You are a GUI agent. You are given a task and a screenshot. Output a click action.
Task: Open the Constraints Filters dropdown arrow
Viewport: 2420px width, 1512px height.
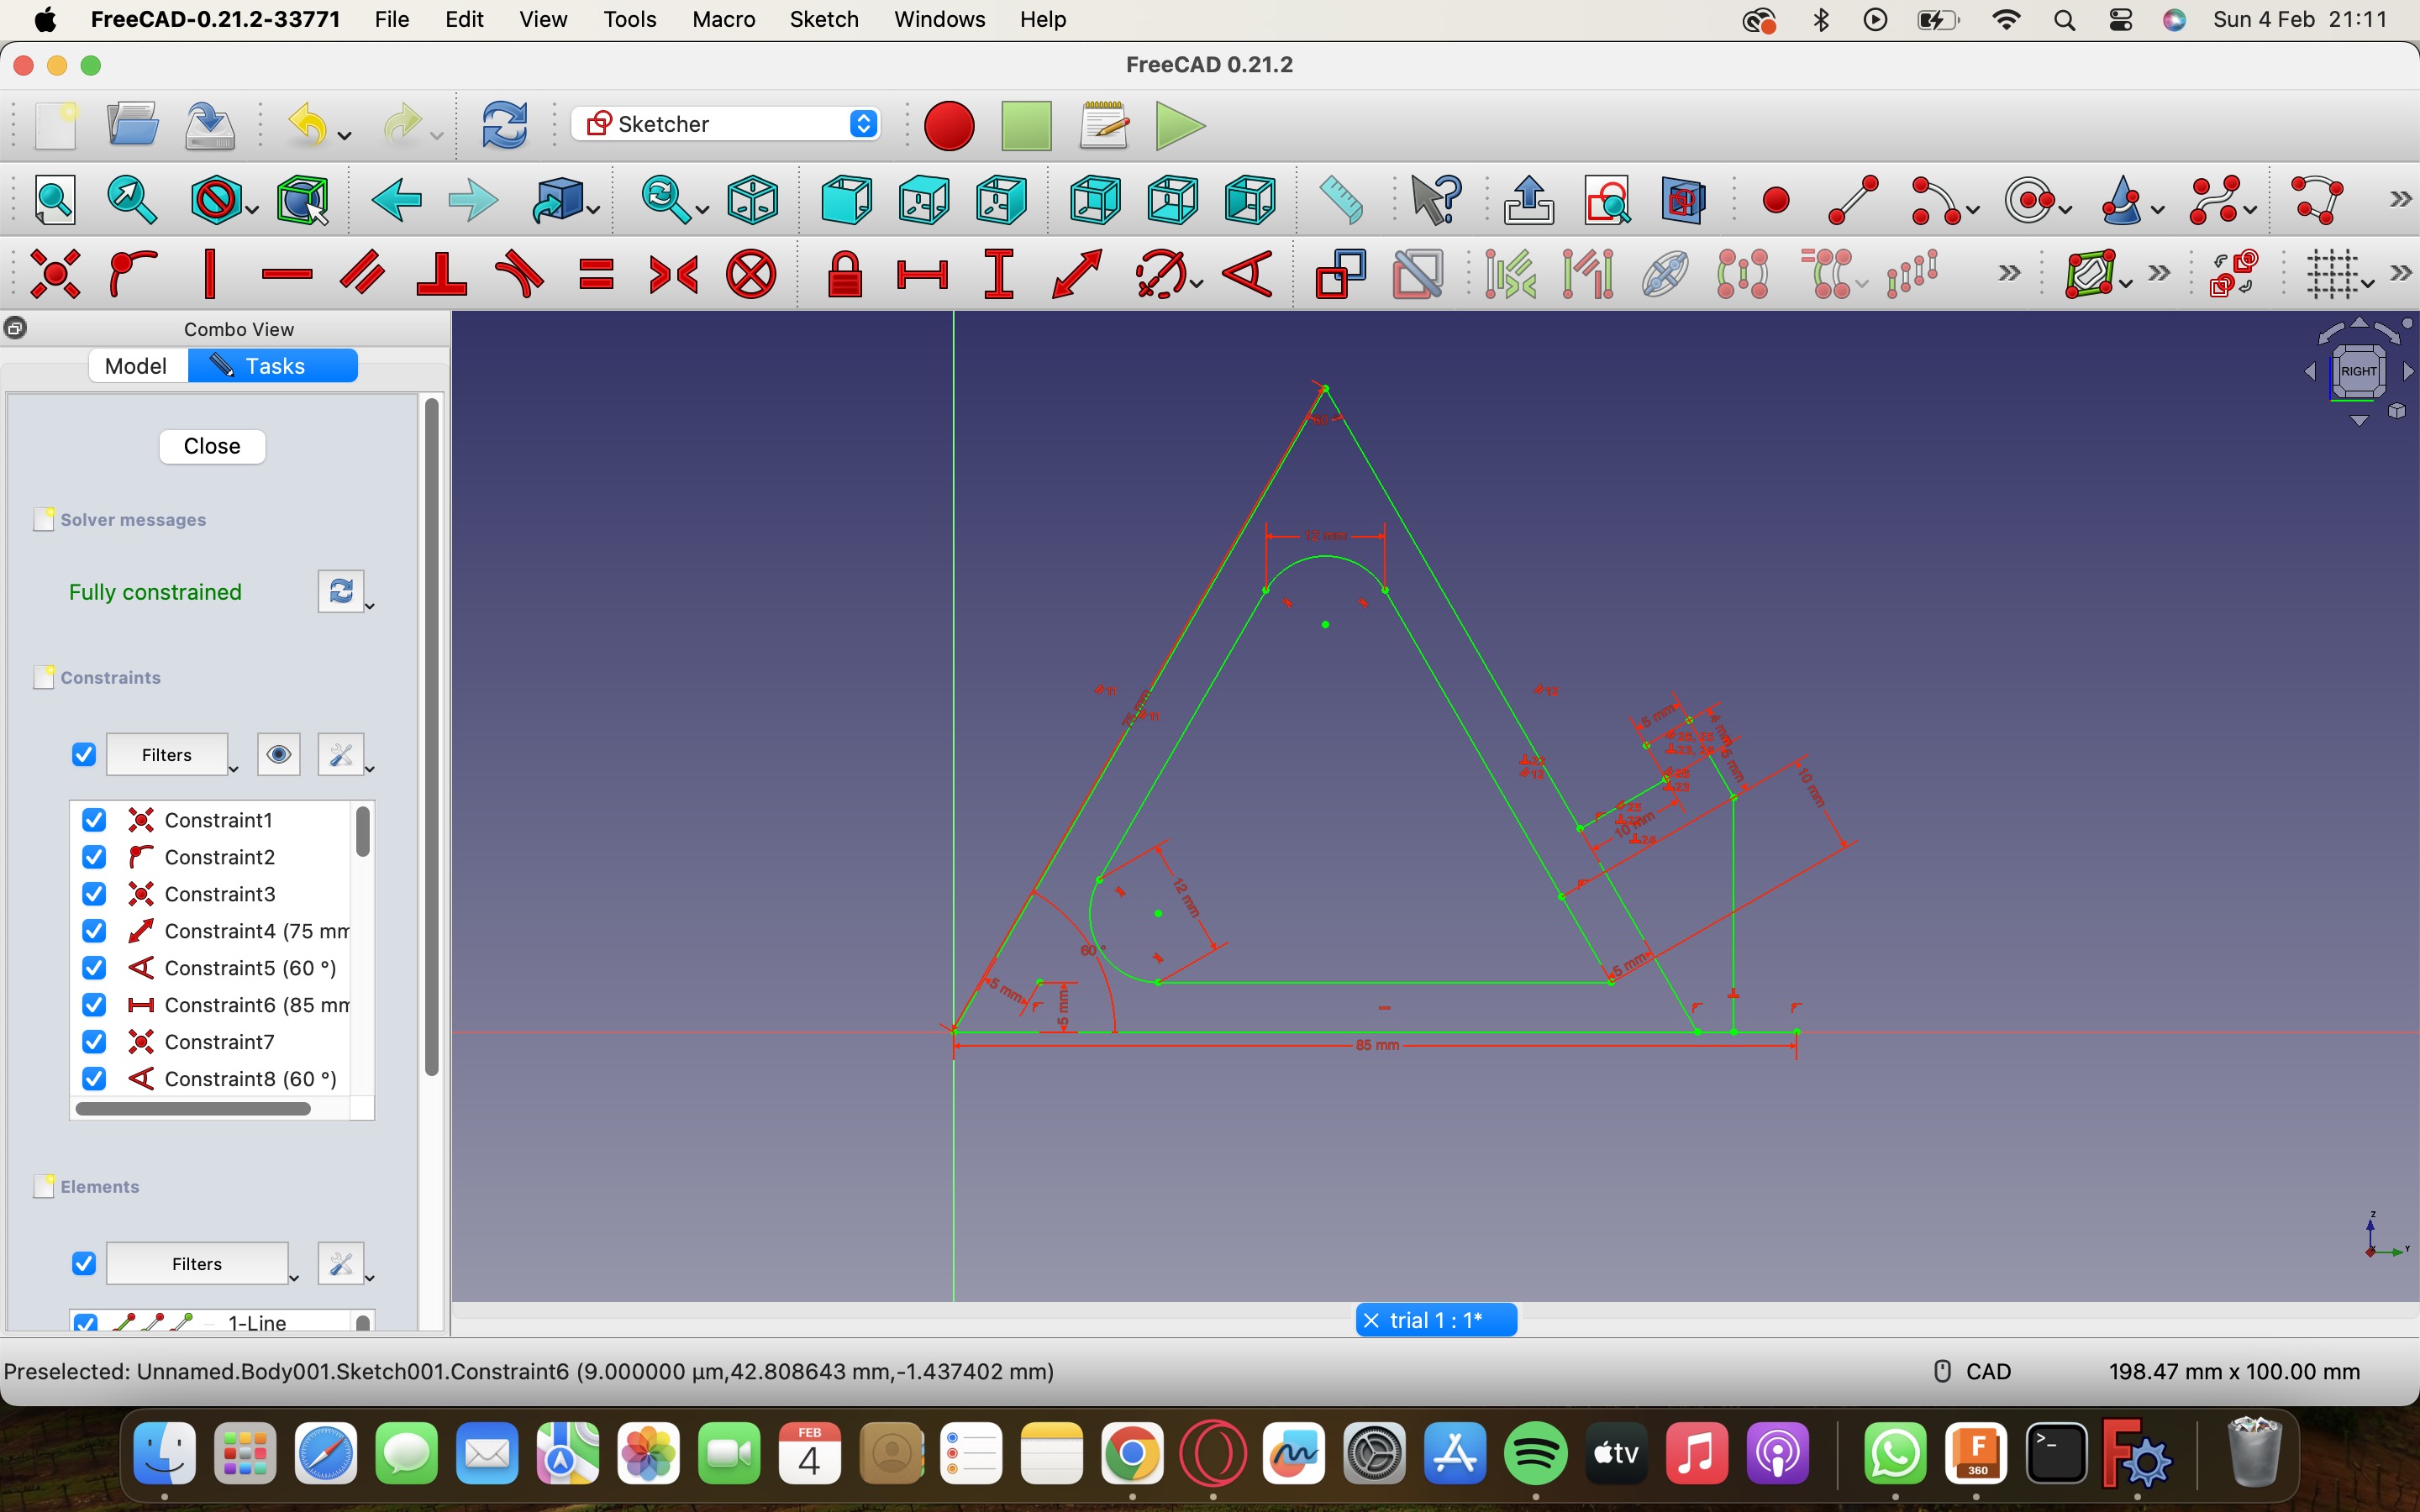pos(234,769)
